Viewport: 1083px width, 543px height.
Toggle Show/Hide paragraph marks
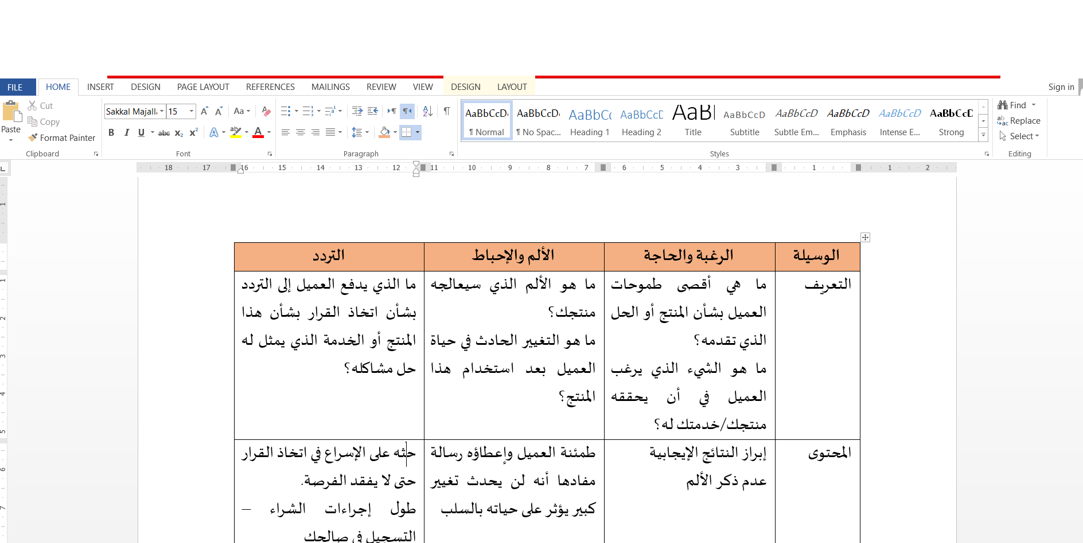pos(447,111)
